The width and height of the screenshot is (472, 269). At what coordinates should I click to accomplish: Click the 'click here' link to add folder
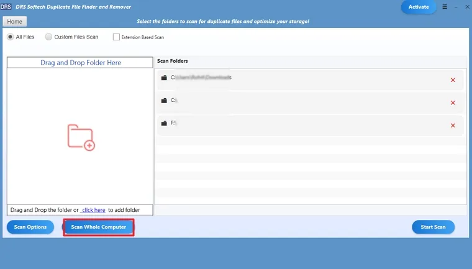(x=93, y=210)
